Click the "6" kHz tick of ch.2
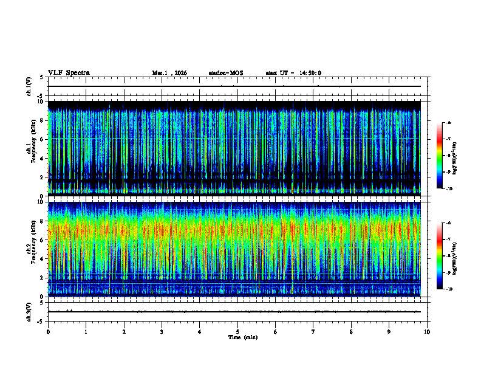The height and width of the screenshot is (372, 481). [43, 240]
